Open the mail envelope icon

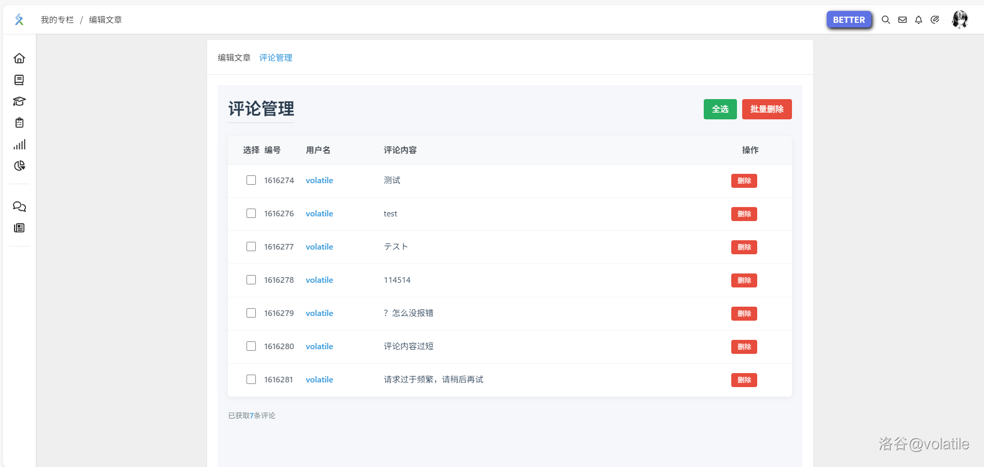pos(903,20)
